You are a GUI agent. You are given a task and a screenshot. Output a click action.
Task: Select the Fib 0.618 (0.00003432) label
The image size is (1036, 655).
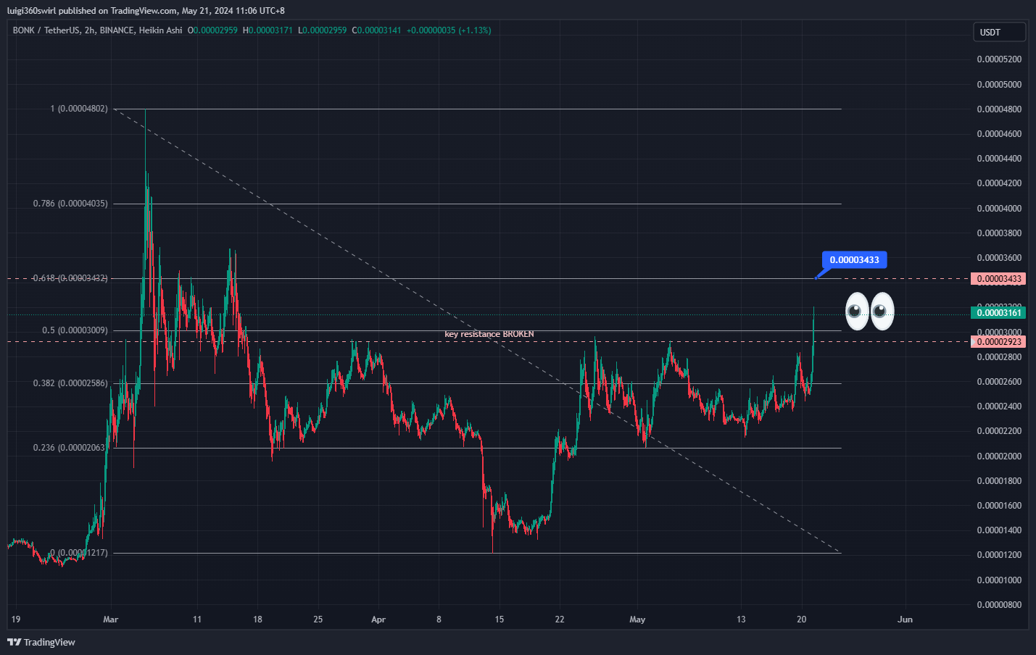70,278
